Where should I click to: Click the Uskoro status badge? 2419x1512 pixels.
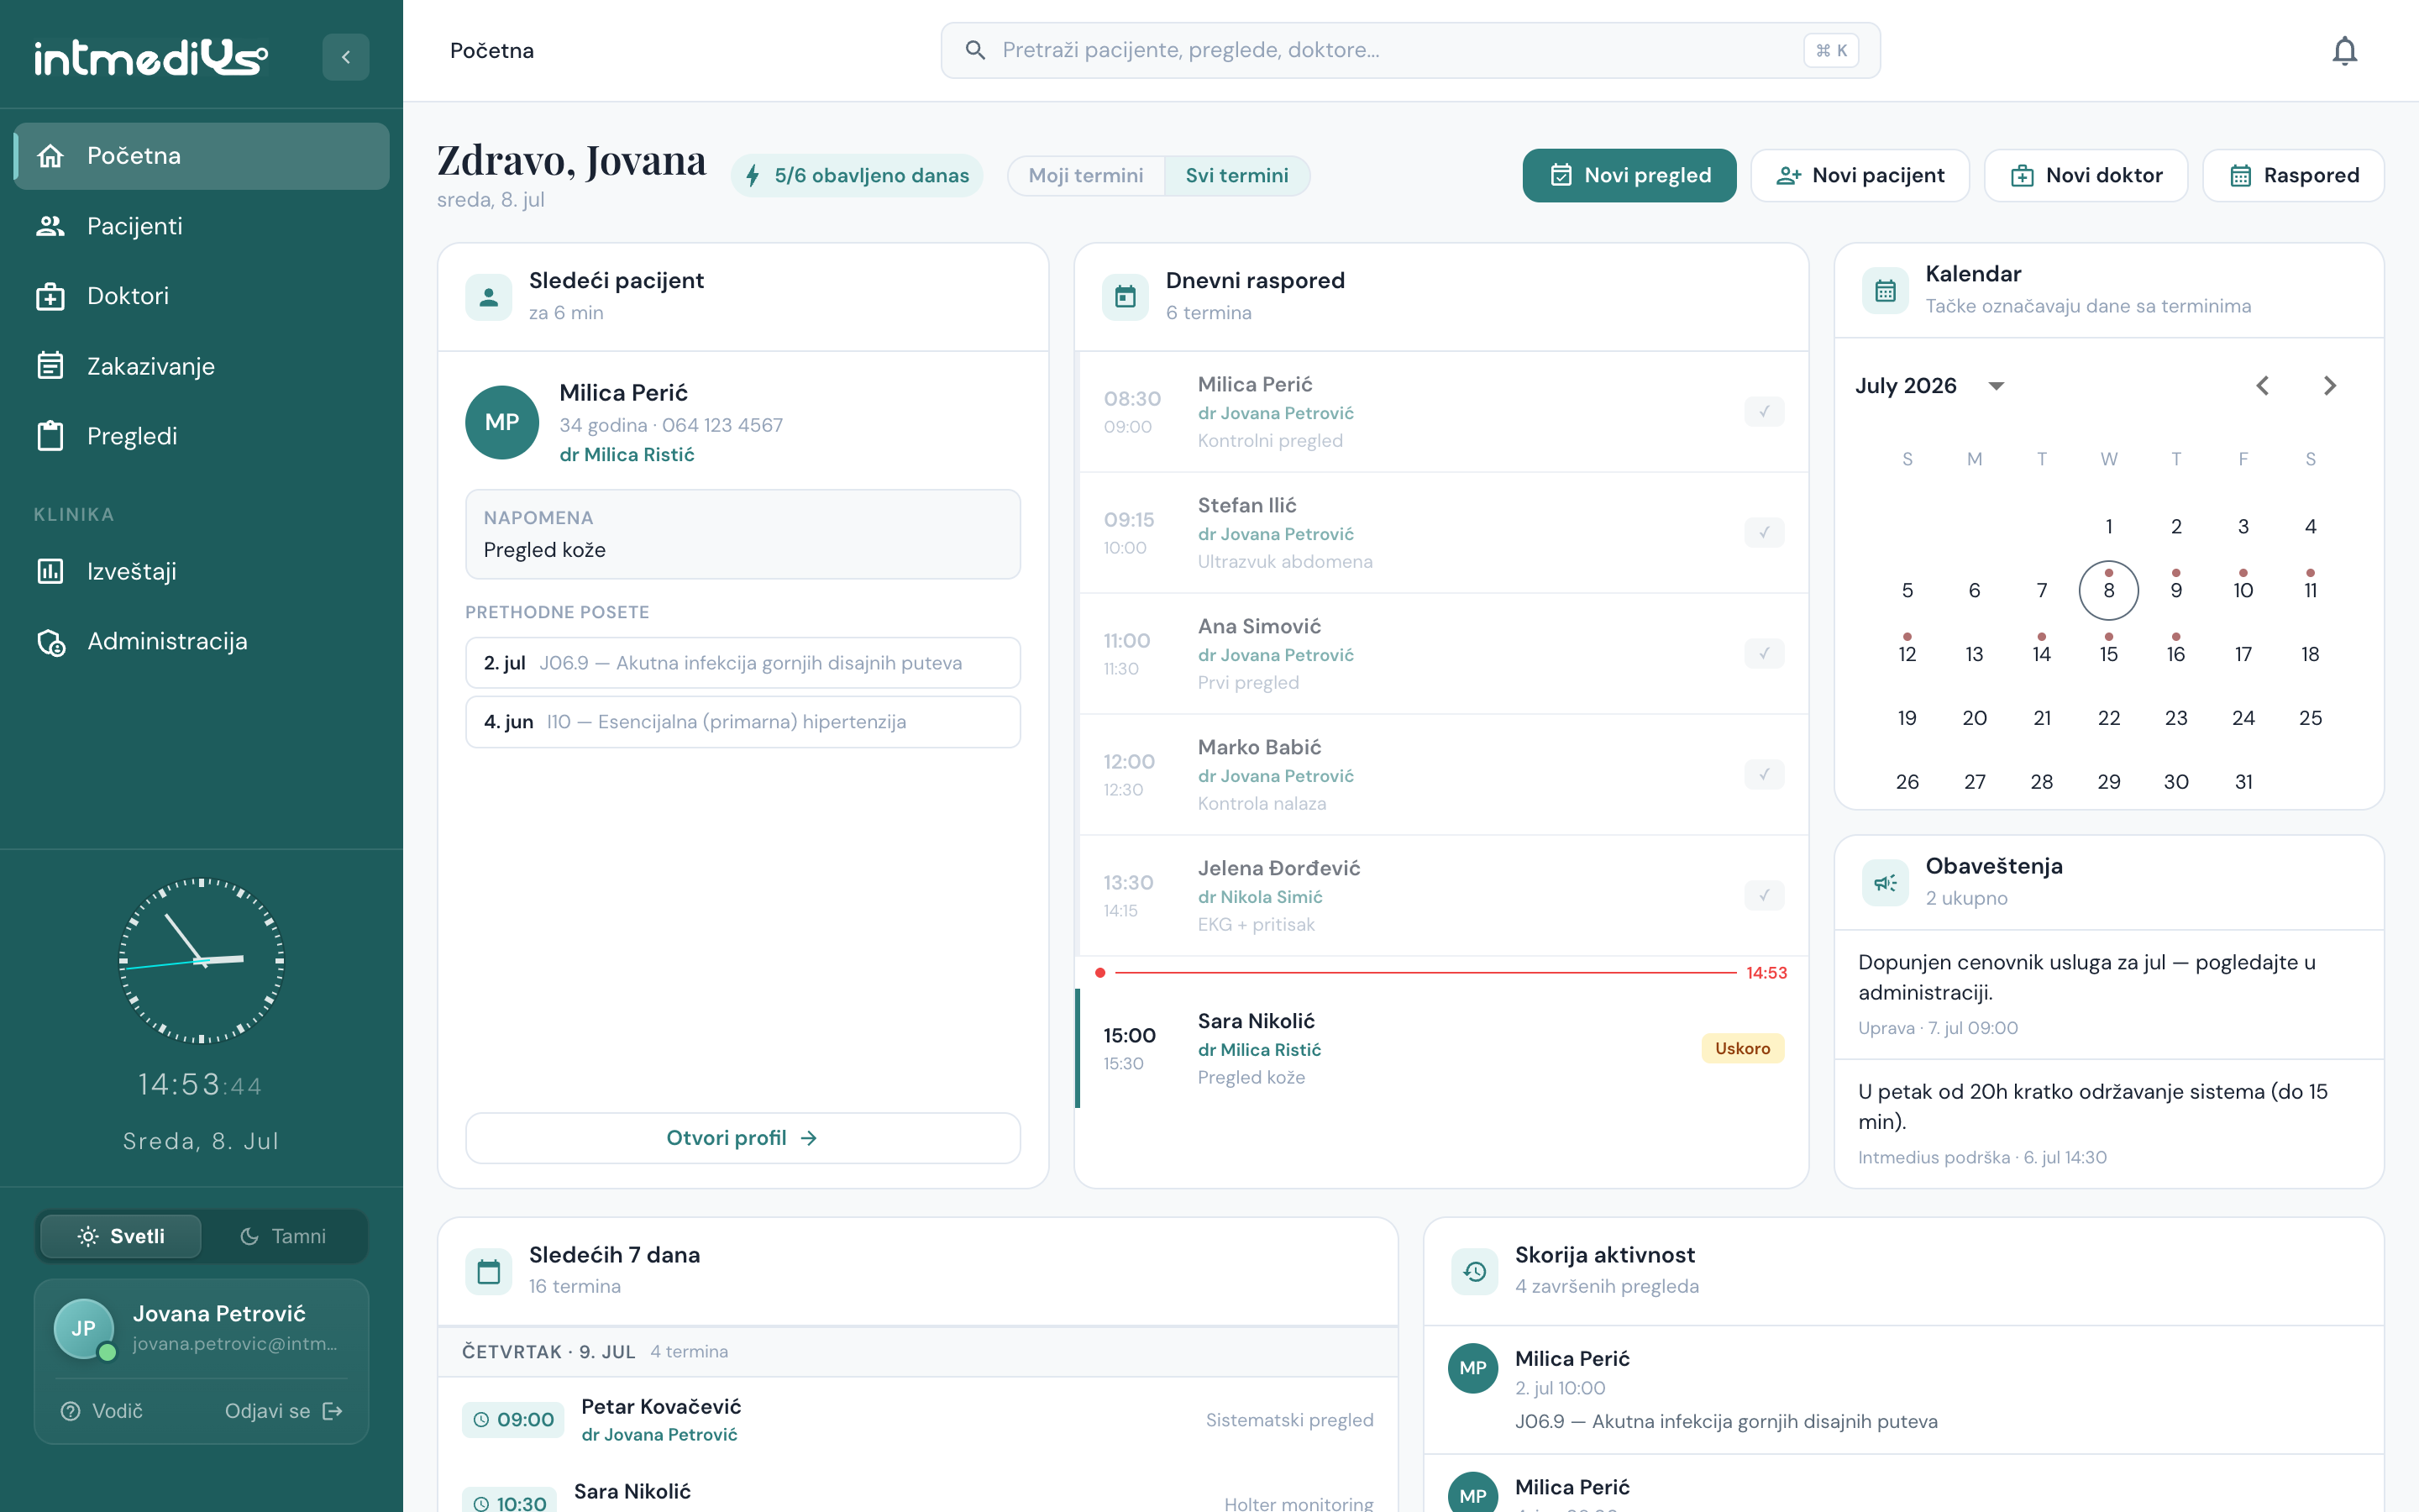pyautogui.click(x=1742, y=1048)
